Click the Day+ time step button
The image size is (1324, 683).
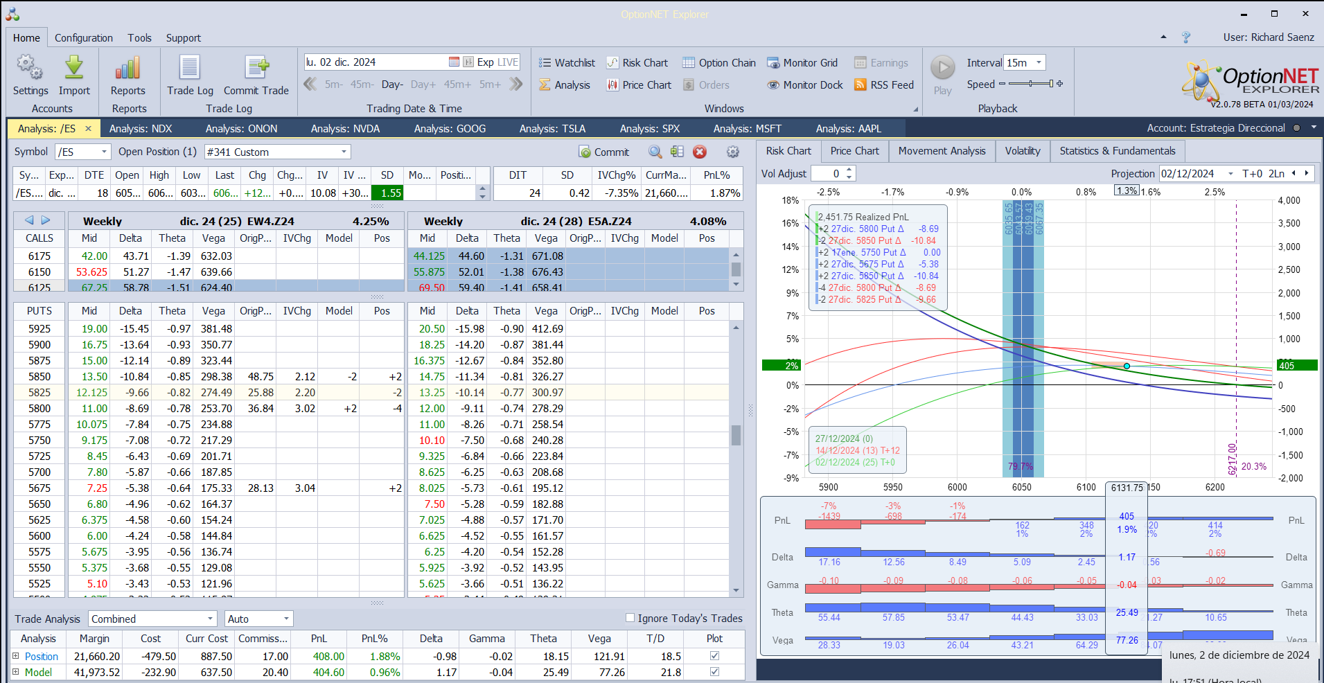(x=423, y=85)
